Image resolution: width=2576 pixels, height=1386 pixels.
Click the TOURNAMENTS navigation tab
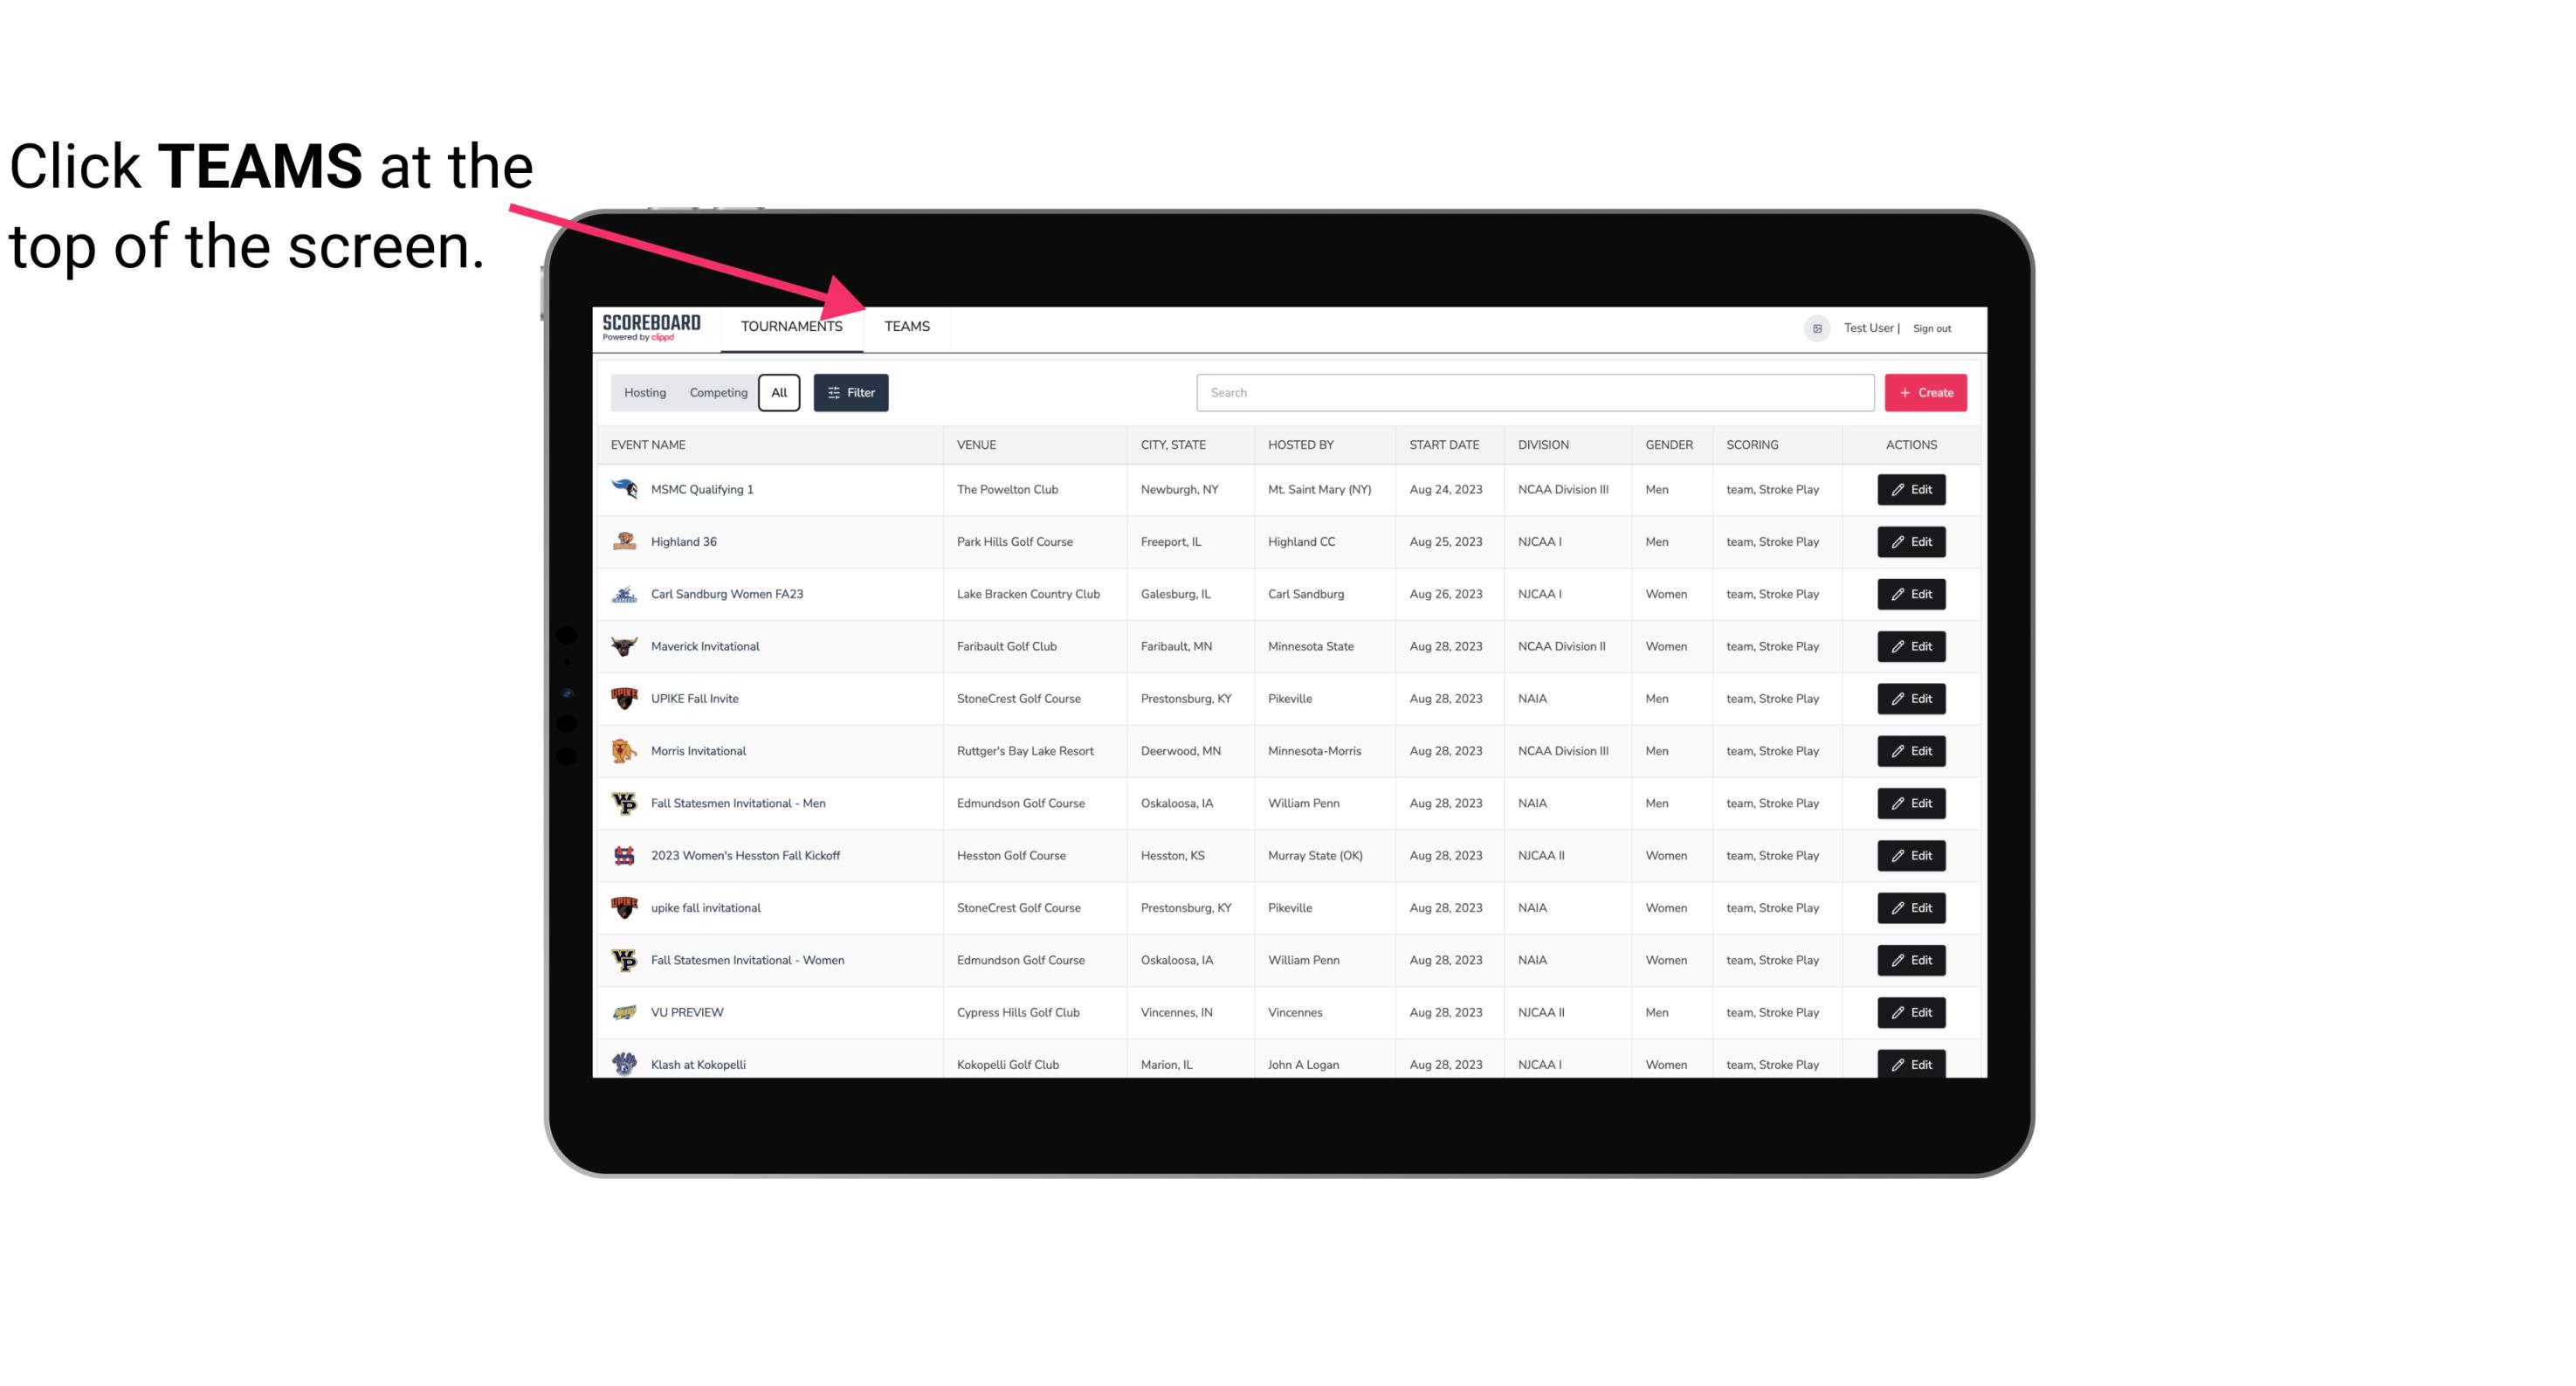791,326
